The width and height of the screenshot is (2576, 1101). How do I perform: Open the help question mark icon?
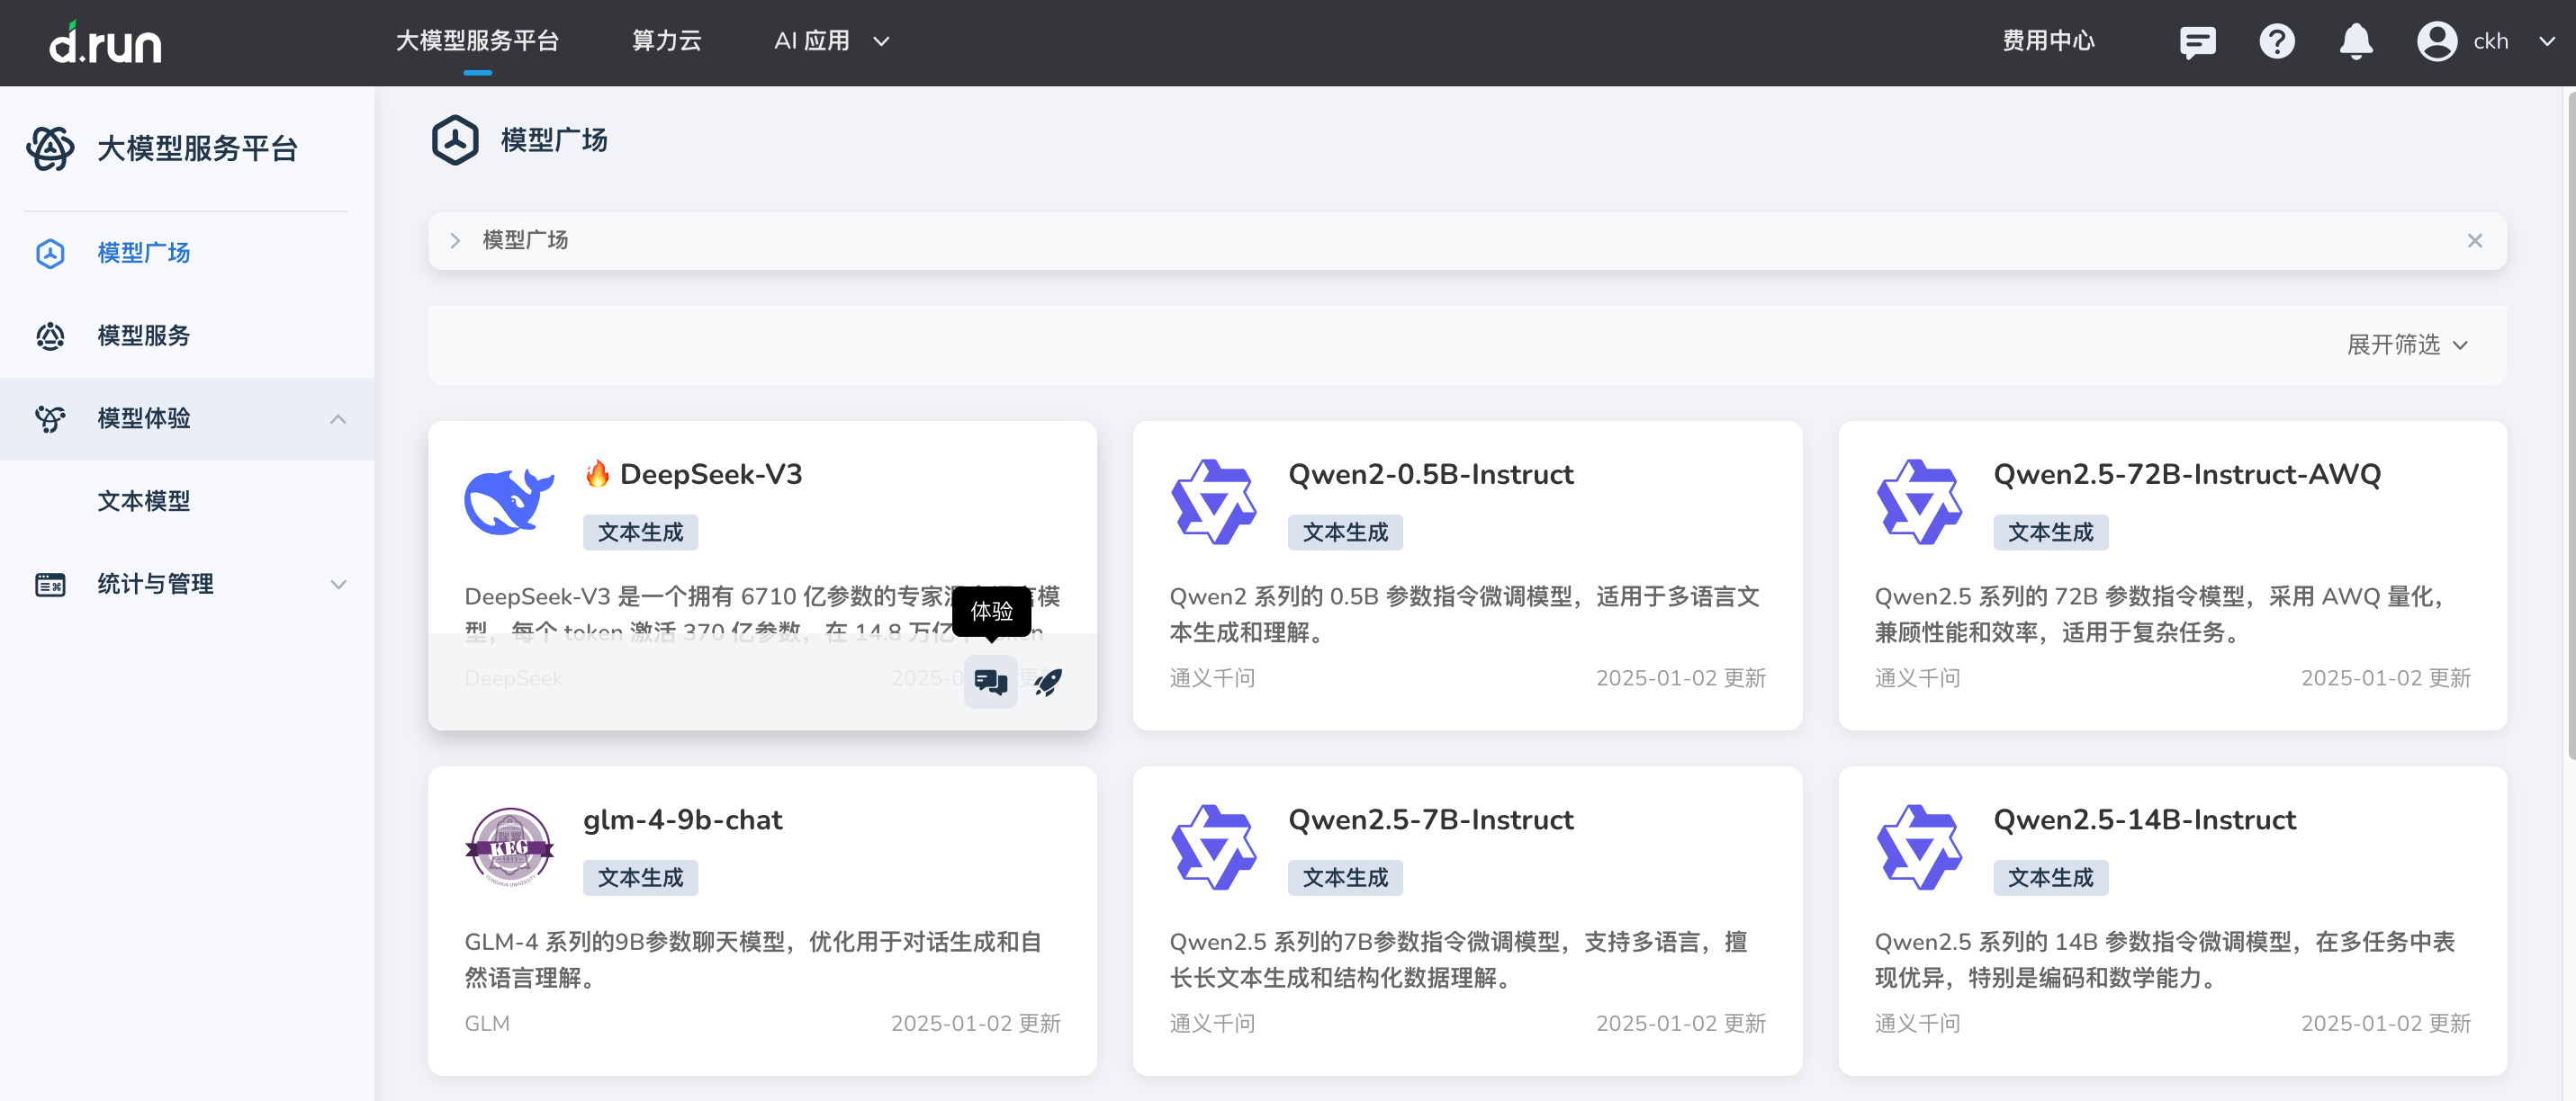tap(2276, 41)
